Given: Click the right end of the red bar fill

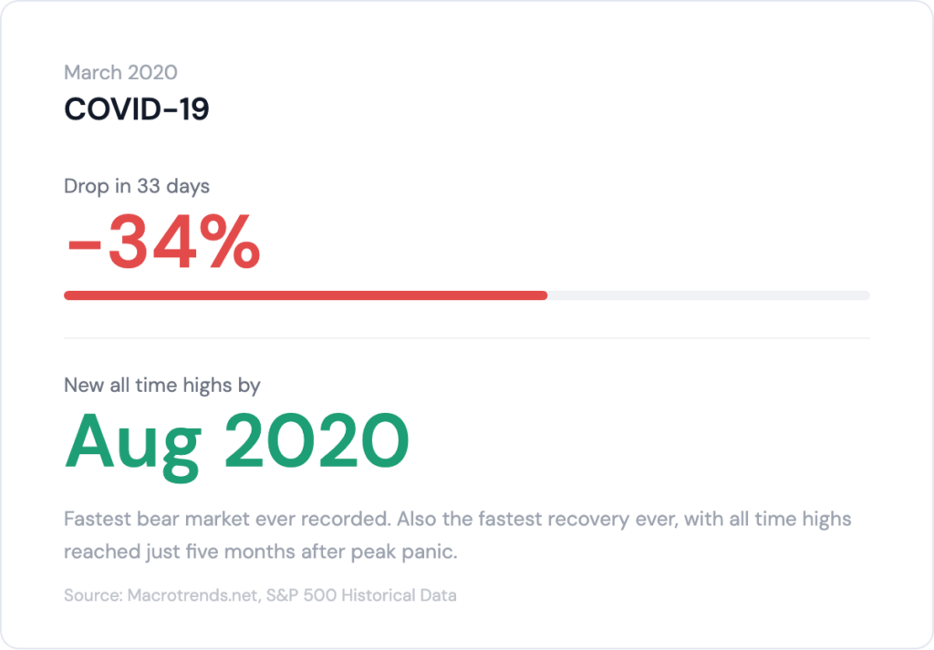Looking at the screenshot, I should 543,295.
